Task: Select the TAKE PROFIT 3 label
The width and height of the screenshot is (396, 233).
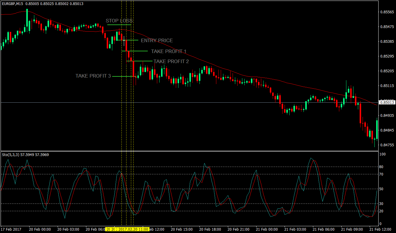Action: [93, 76]
